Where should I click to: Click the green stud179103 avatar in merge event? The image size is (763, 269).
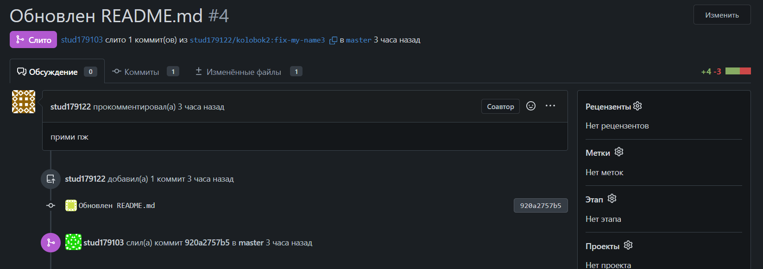pyautogui.click(x=73, y=242)
